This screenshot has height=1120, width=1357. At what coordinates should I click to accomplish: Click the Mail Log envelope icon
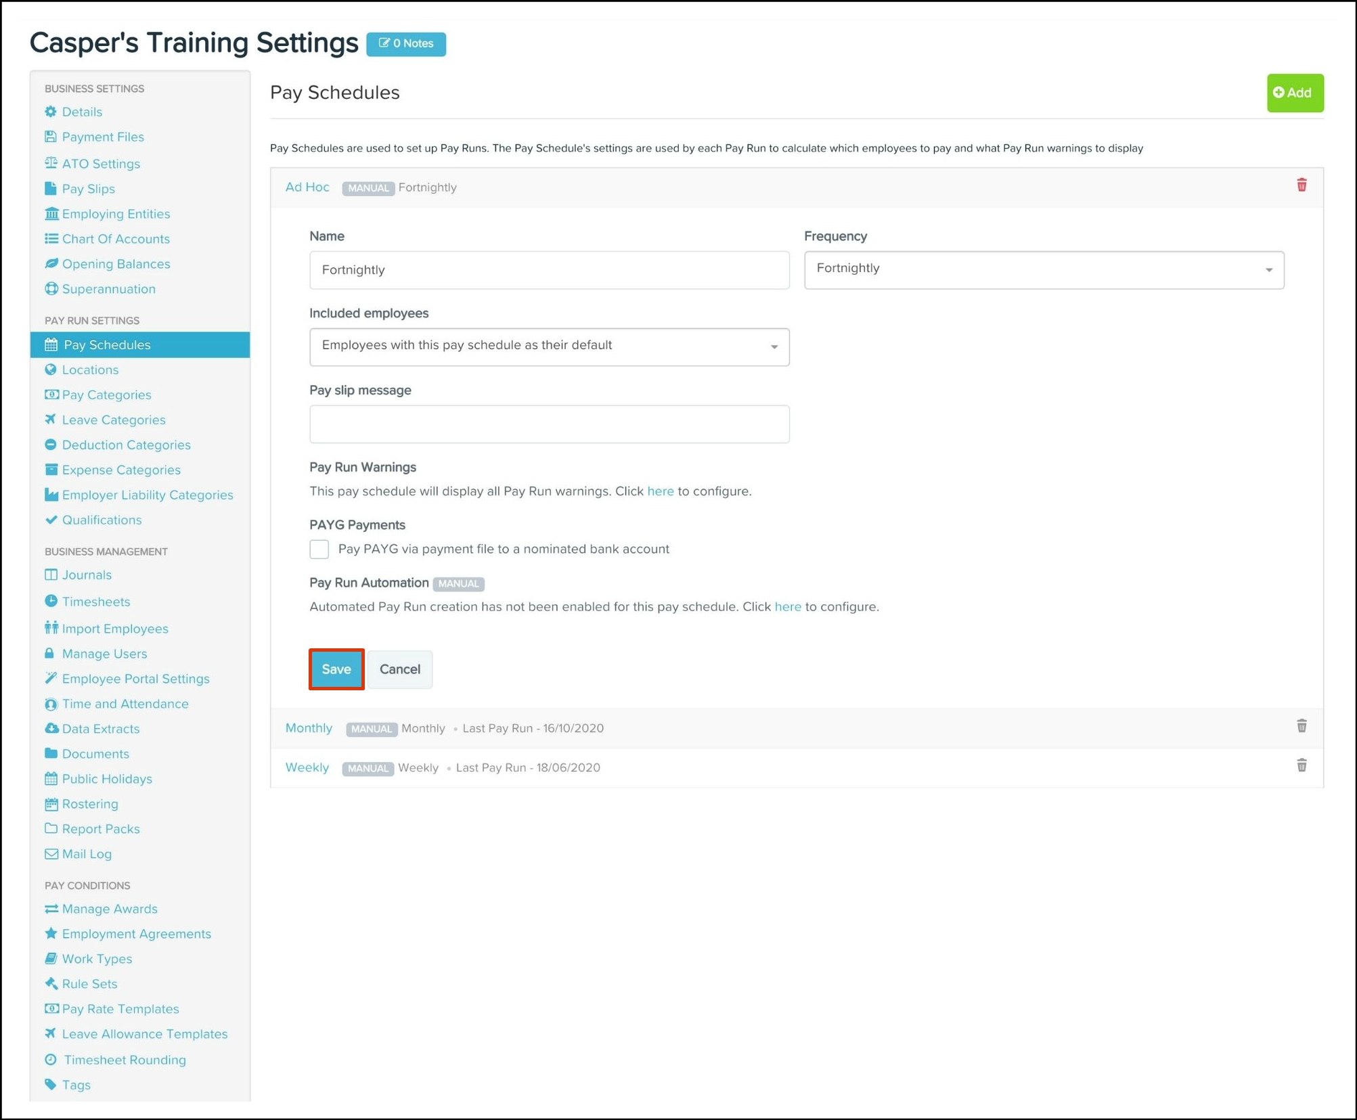(51, 854)
